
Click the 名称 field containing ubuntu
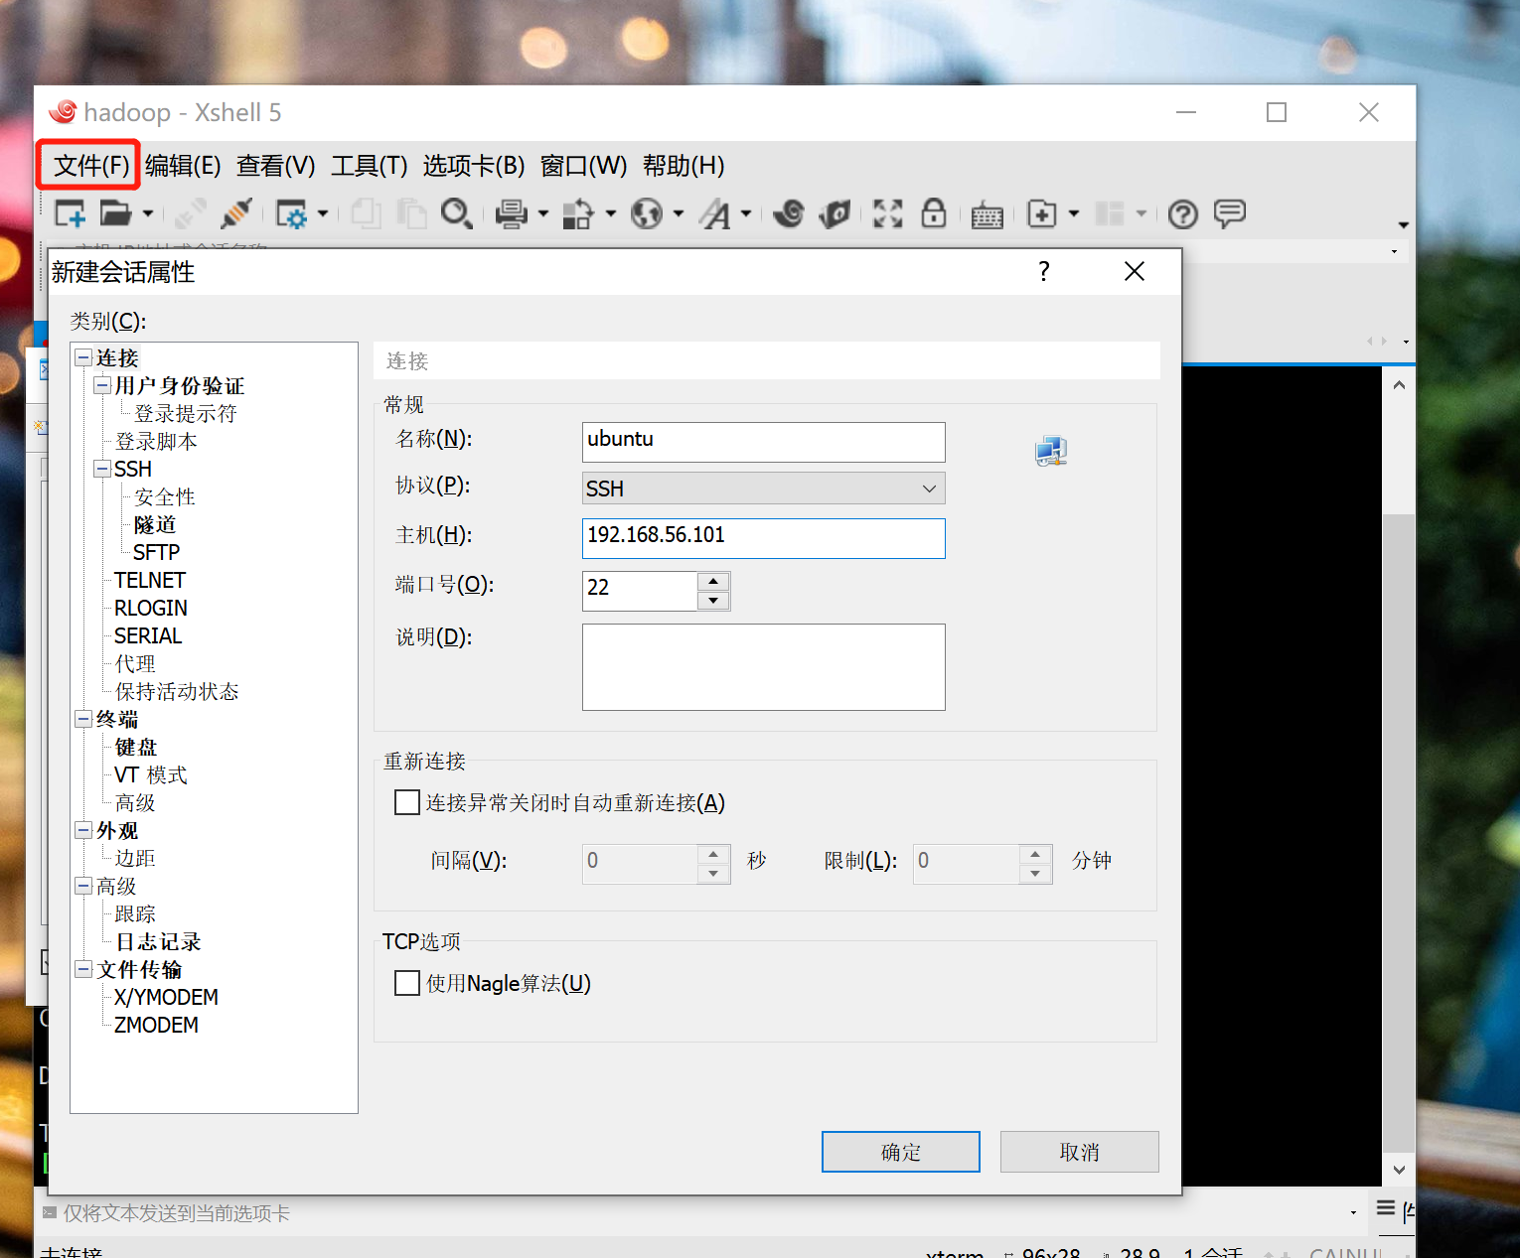tap(763, 442)
